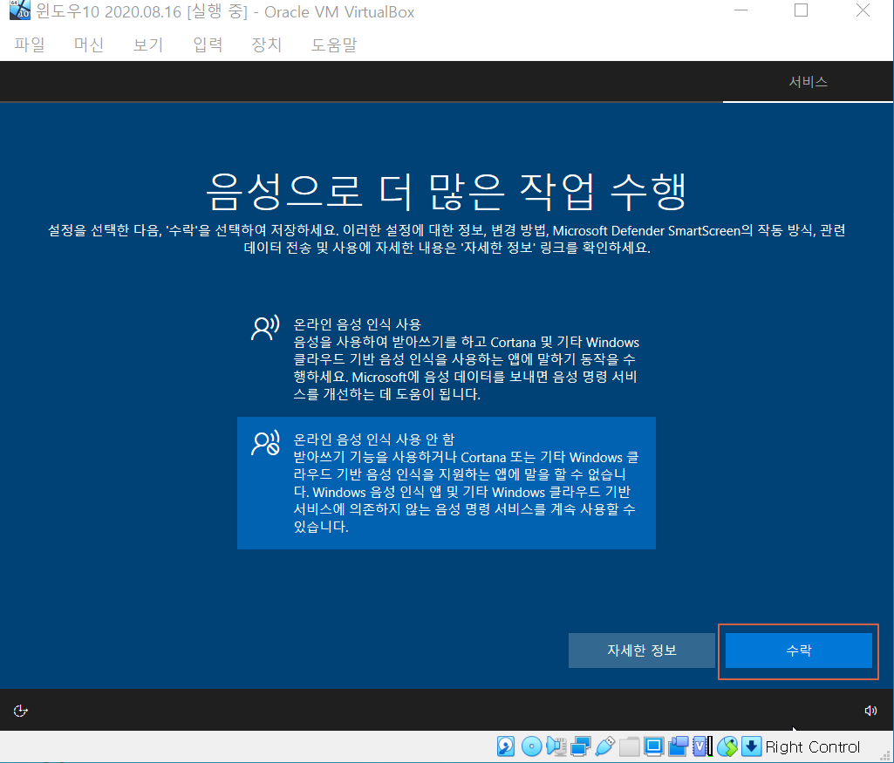Click the speech recognition enabled icon
Viewport: 894px width, 763px height.
click(x=265, y=328)
